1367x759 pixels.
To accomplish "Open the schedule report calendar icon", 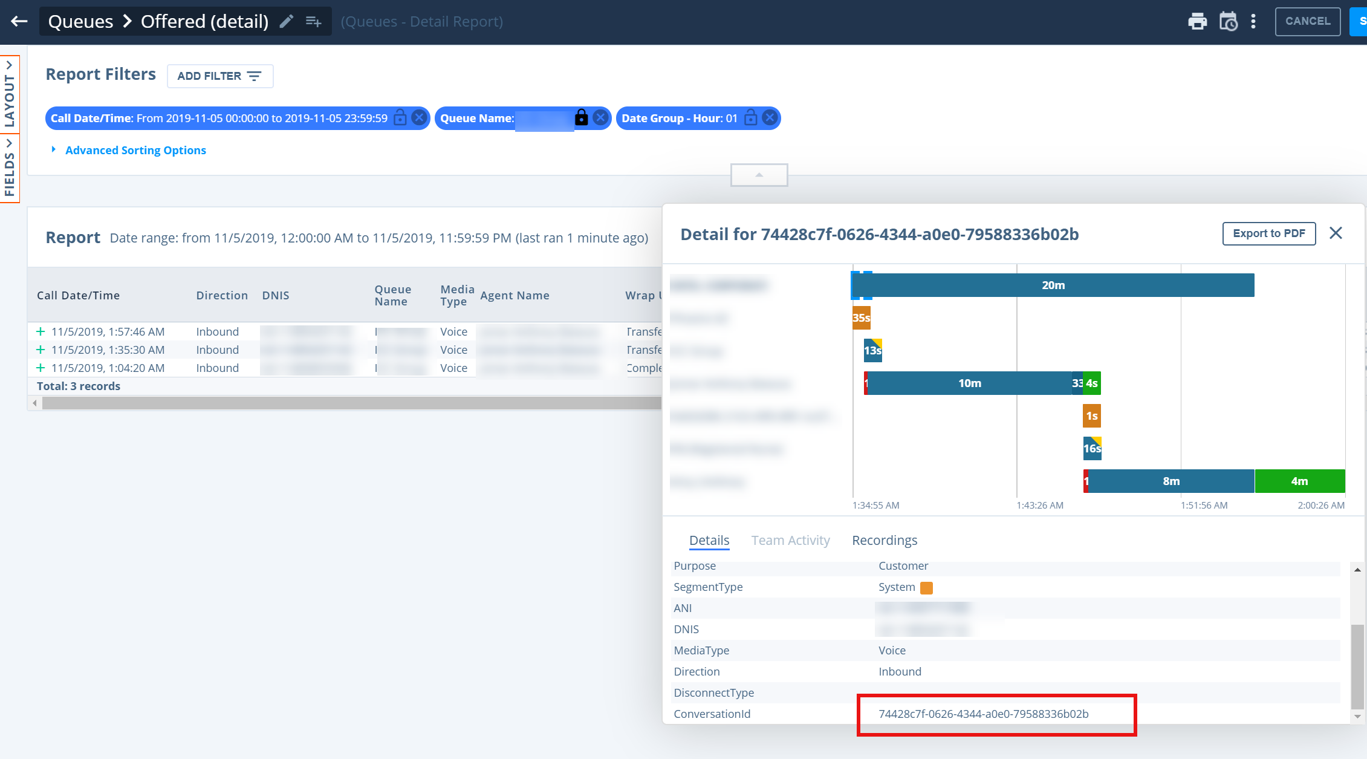I will tap(1228, 21).
